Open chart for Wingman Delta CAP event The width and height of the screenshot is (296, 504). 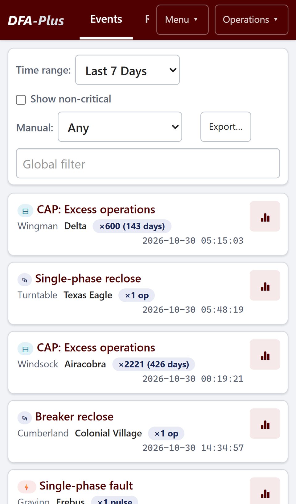265,217
